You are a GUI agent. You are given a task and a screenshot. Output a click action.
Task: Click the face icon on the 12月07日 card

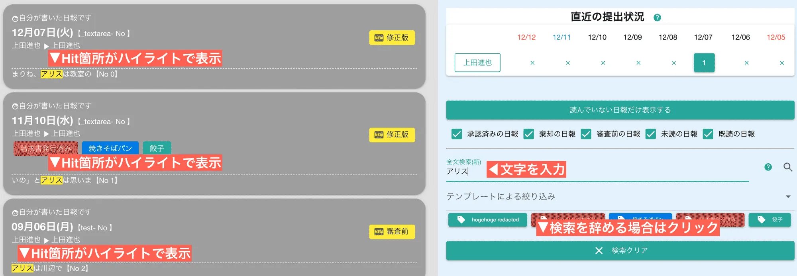pyautogui.click(x=15, y=18)
